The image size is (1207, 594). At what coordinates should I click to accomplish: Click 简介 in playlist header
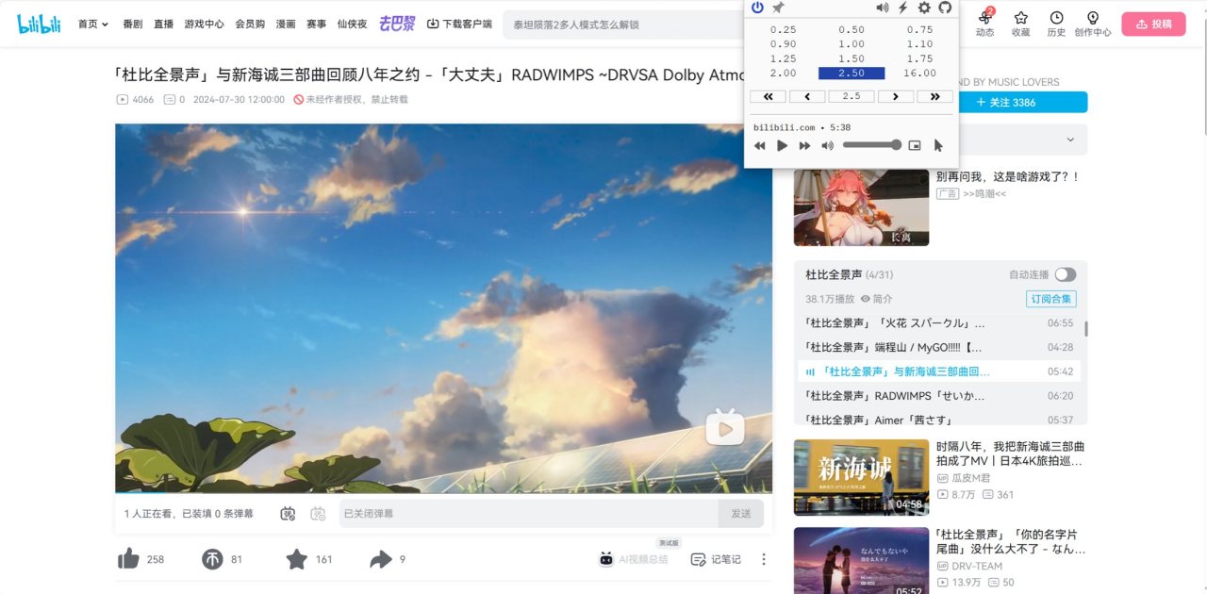[x=876, y=299]
